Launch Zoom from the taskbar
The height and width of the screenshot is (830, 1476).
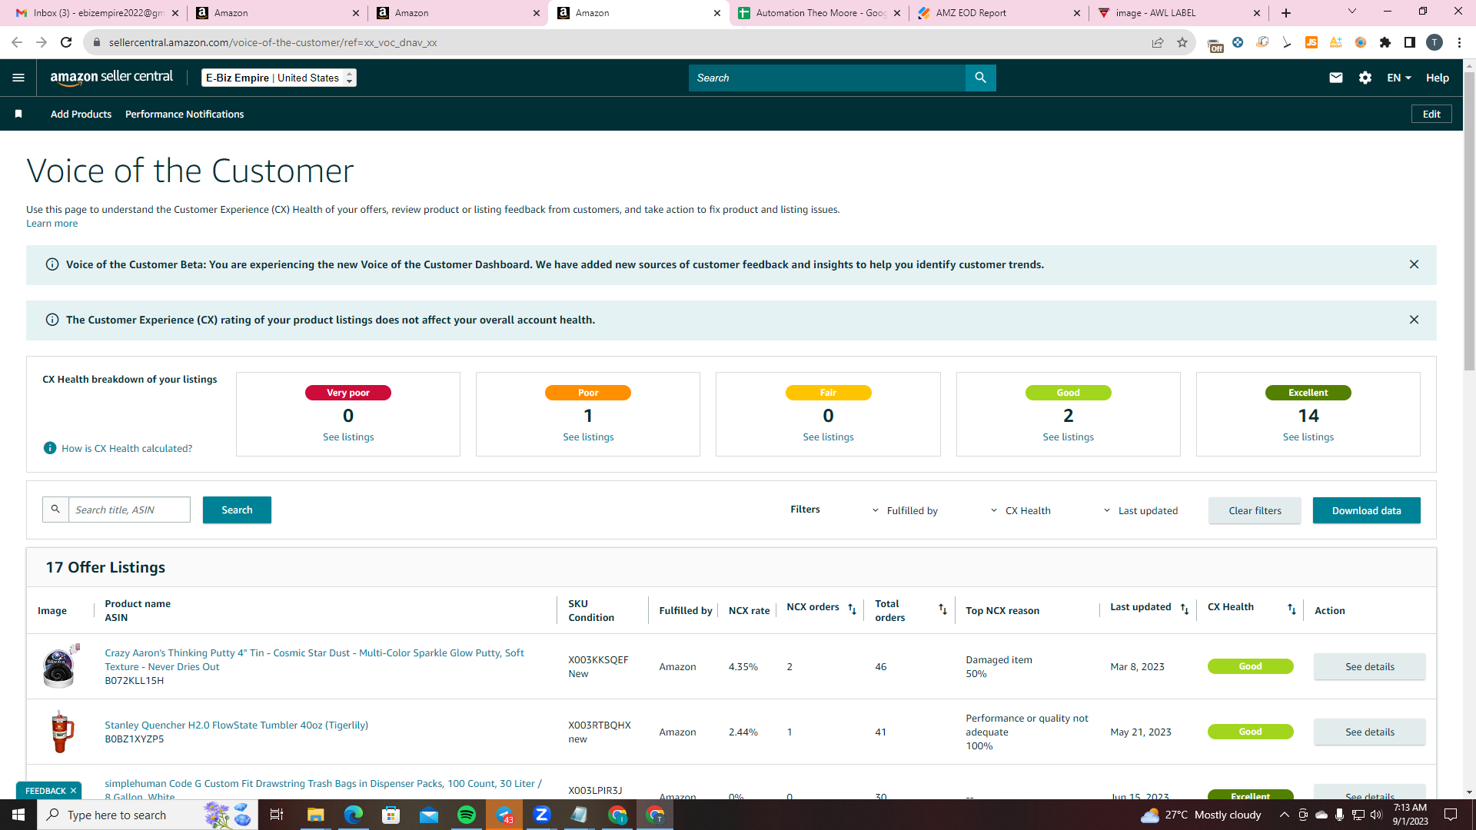tap(542, 815)
